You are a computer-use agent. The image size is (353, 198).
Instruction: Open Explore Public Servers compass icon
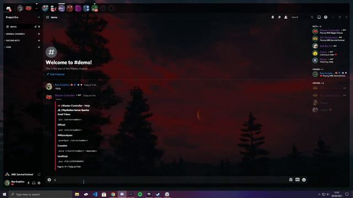tap(111, 9)
